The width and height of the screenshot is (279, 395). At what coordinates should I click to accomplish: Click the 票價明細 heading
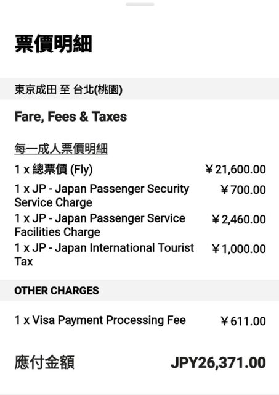point(54,44)
